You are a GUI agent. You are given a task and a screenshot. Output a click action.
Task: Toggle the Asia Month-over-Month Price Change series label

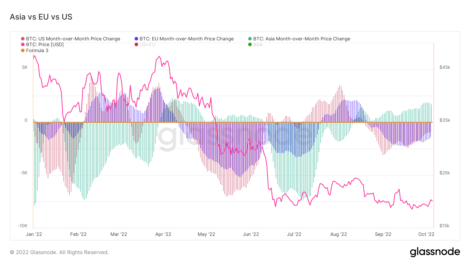click(x=302, y=39)
